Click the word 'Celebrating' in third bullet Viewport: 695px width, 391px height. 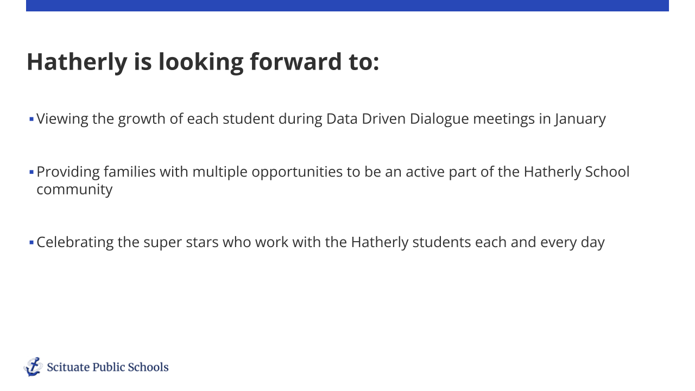tap(75, 242)
